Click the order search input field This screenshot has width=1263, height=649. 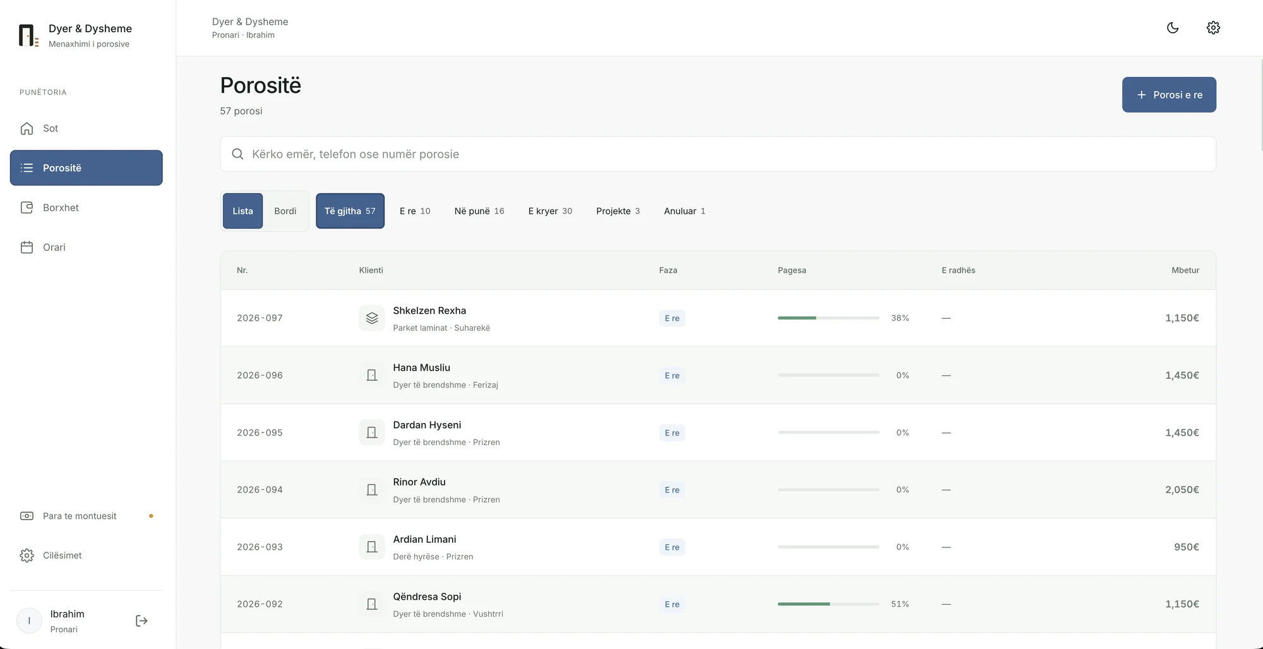point(718,154)
